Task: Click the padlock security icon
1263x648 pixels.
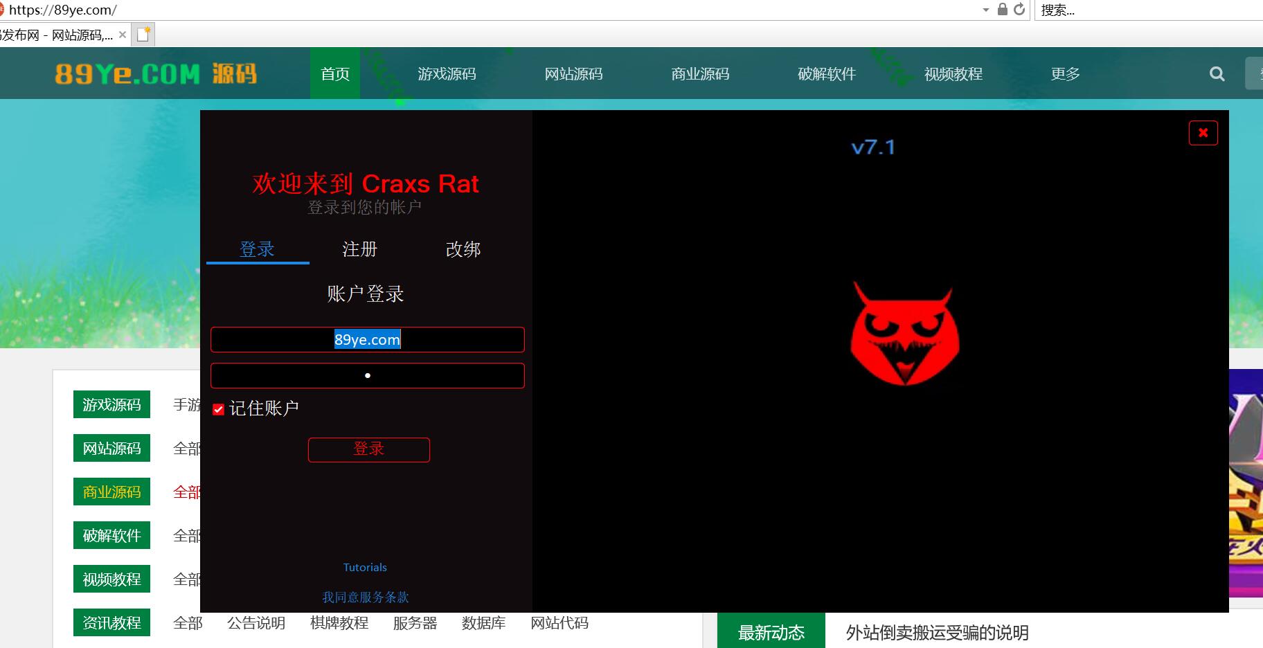Action: tap(1002, 10)
